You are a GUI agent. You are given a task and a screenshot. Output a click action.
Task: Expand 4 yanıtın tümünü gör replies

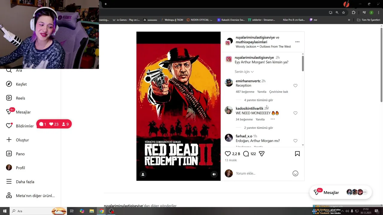pyautogui.click(x=259, y=100)
